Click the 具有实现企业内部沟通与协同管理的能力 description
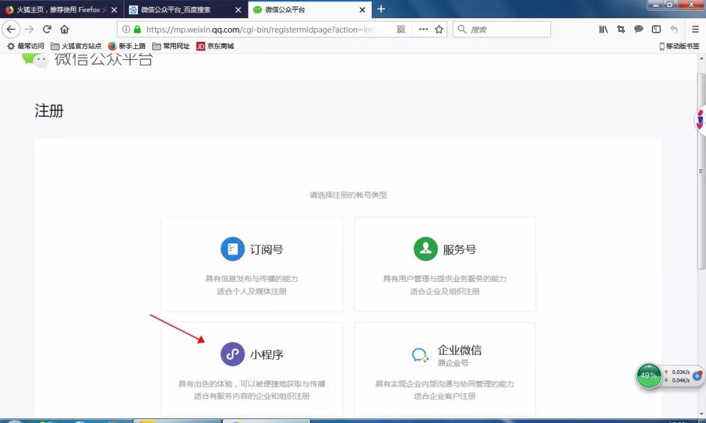706x423 pixels. coord(445,384)
